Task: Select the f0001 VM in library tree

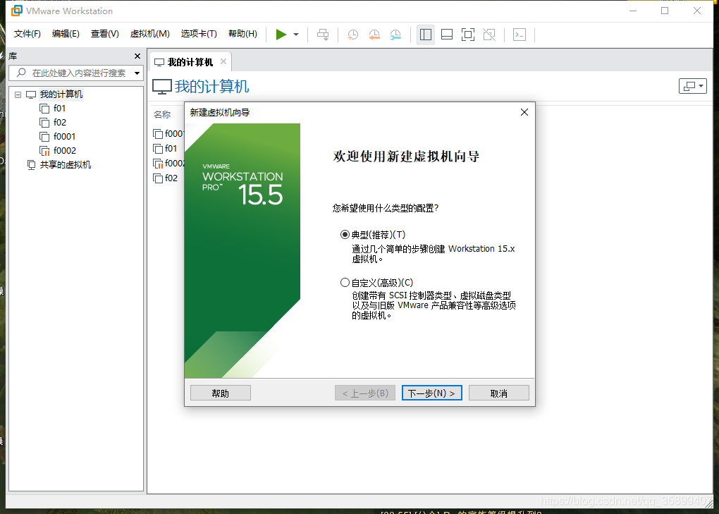Action: [64, 137]
